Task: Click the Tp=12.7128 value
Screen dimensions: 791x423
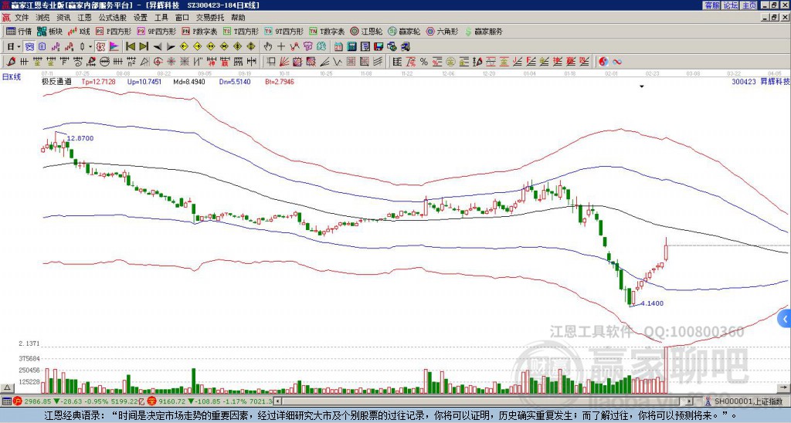Action: pyautogui.click(x=98, y=81)
